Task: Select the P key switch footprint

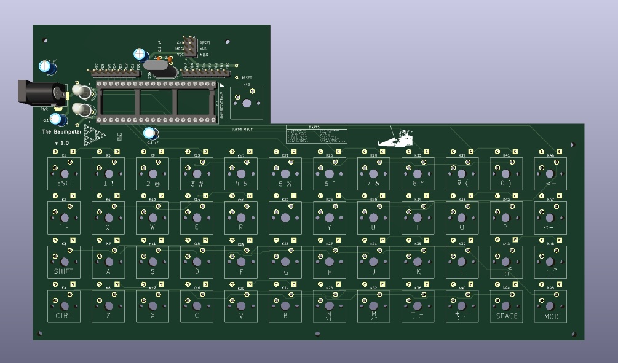Action: click(x=506, y=217)
